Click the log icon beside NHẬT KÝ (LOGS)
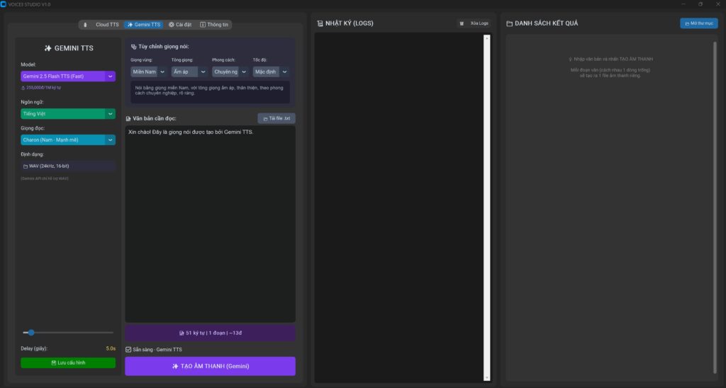726x388 pixels. point(320,23)
